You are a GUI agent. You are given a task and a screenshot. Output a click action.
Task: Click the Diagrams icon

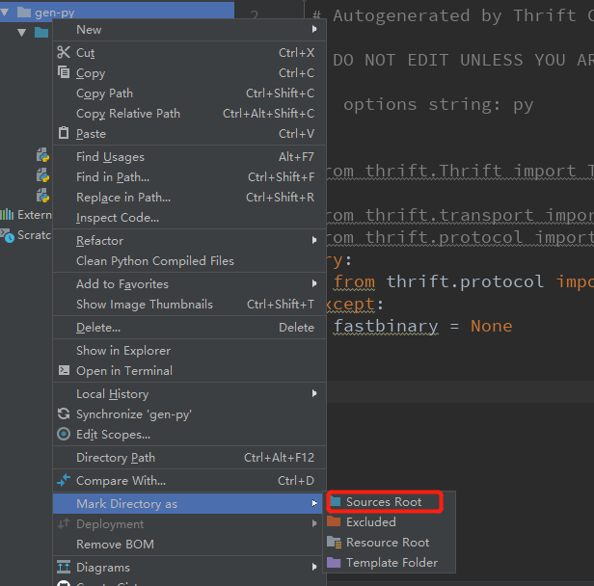(64, 567)
